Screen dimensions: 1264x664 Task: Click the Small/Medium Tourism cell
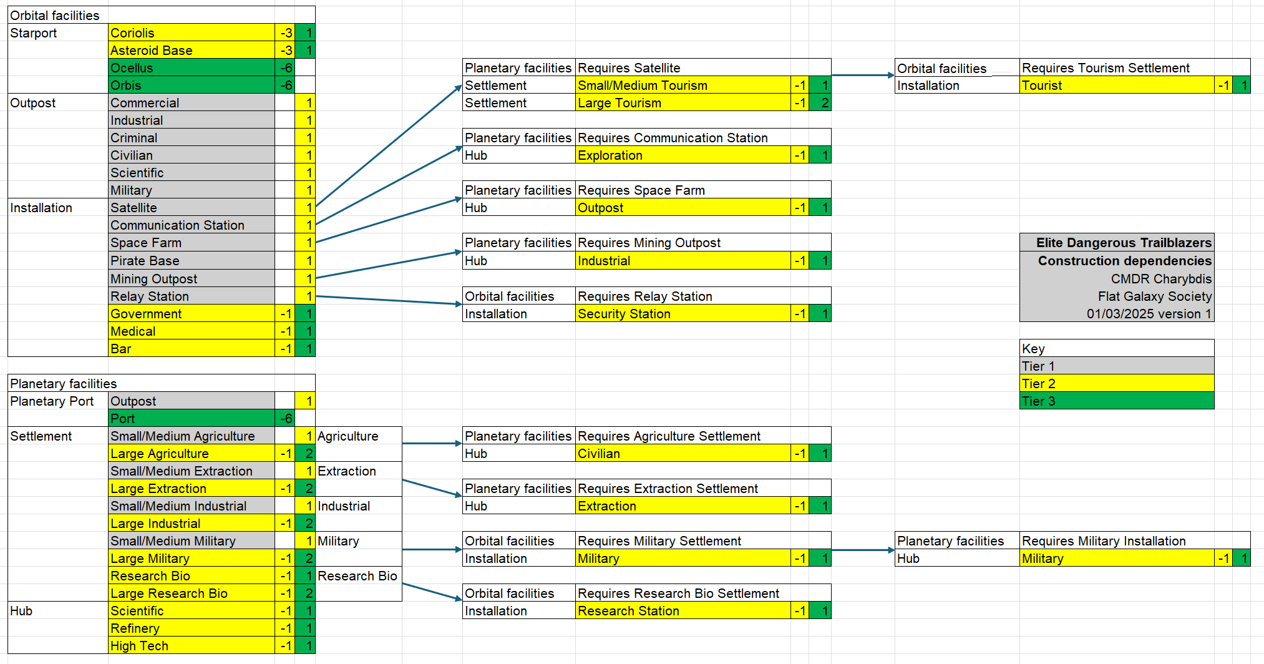click(x=683, y=85)
